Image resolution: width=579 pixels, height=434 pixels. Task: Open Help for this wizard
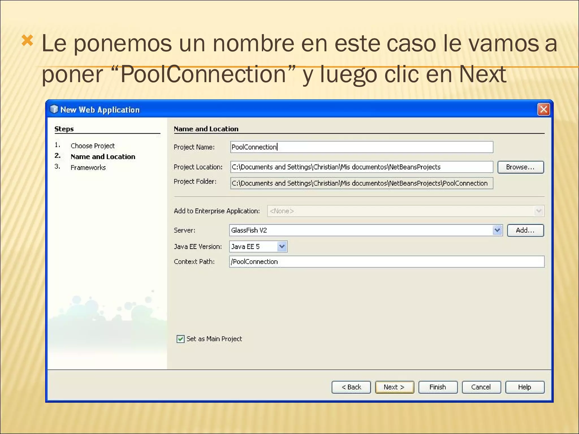[524, 387]
